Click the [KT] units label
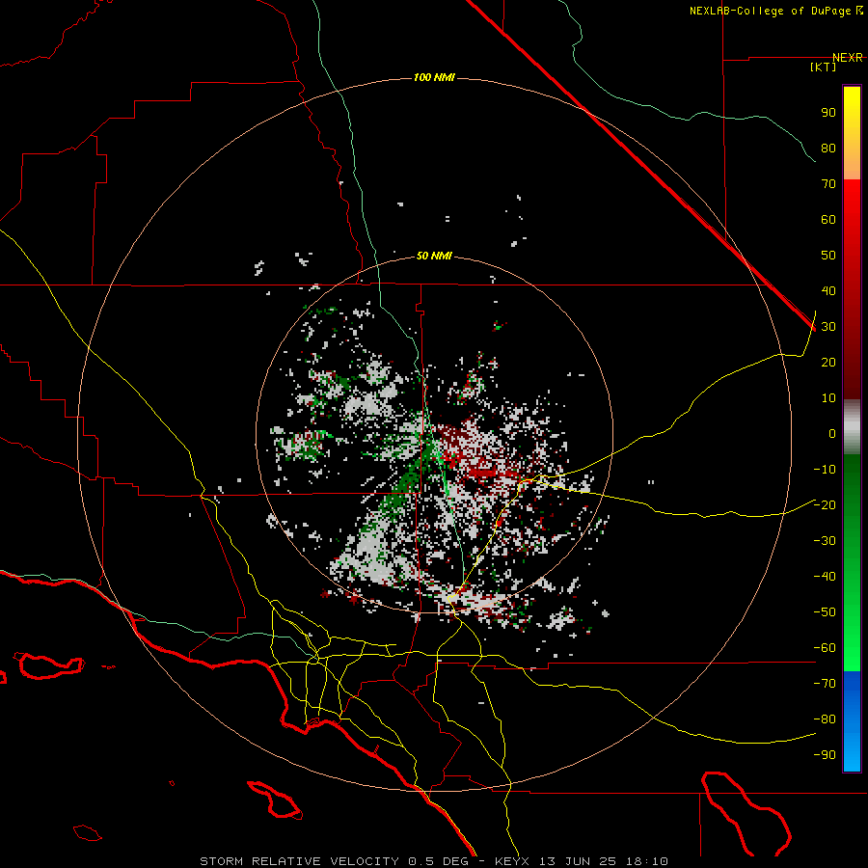 click(x=824, y=67)
